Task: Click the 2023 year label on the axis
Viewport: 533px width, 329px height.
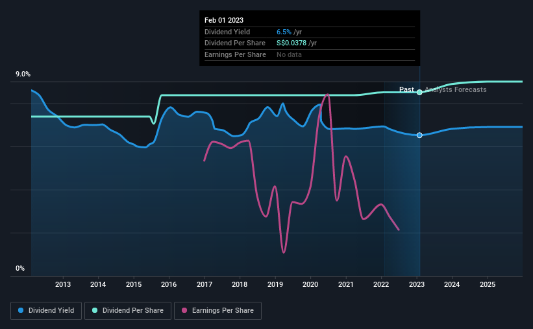Action: (416, 284)
